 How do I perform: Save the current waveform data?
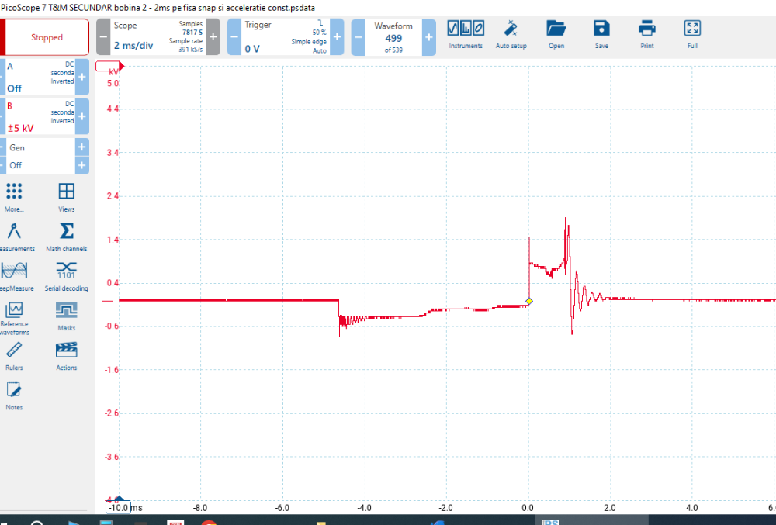(601, 34)
